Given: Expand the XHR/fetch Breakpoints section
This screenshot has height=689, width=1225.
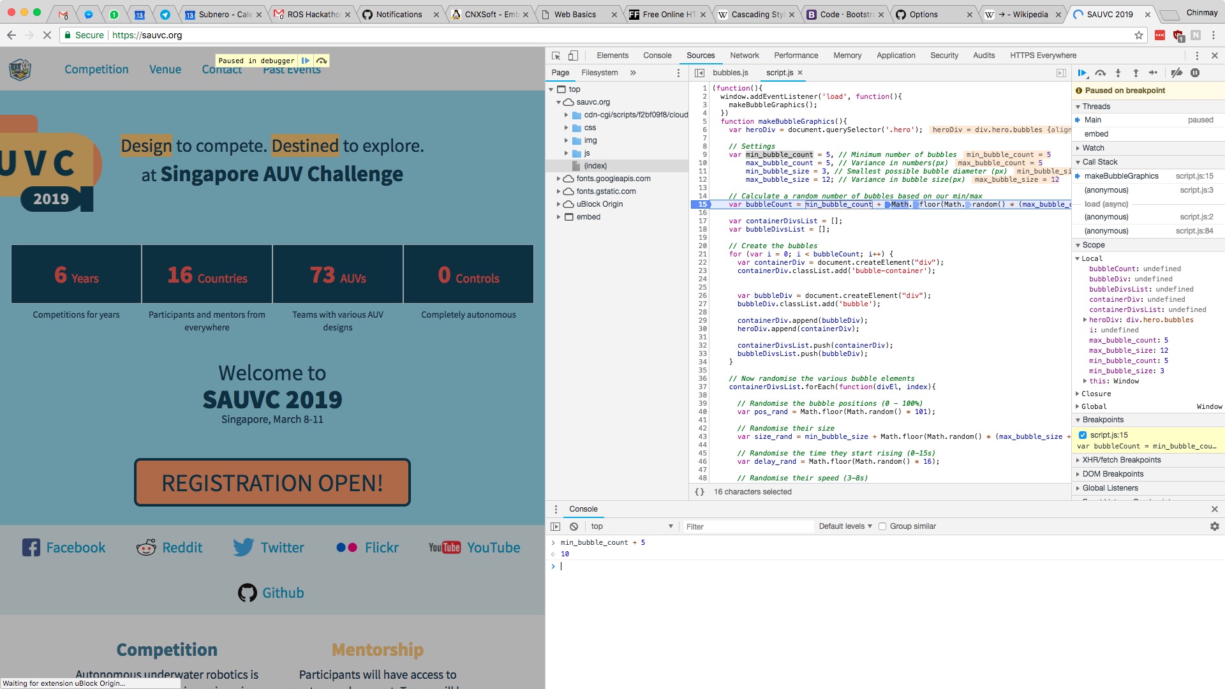Looking at the screenshot, I should pos(1121,460).
